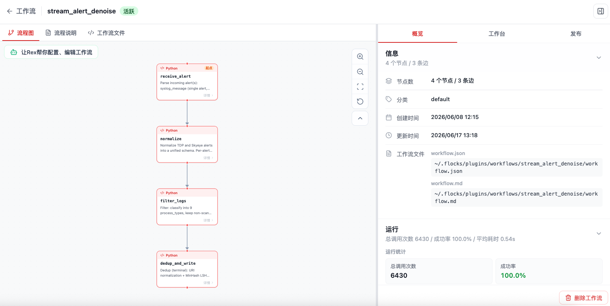
Task: Reset the canvas view with the rotate icon
Action: click(x=360, y=101)
